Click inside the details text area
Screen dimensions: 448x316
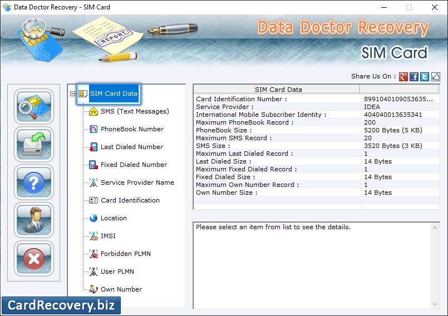pyautogui.click(x=312, y=266)
